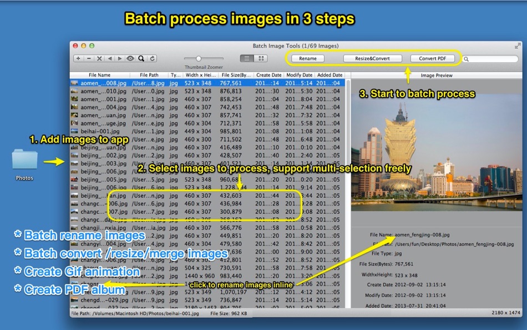Select row beihai-001.jpg

[207, 131]
